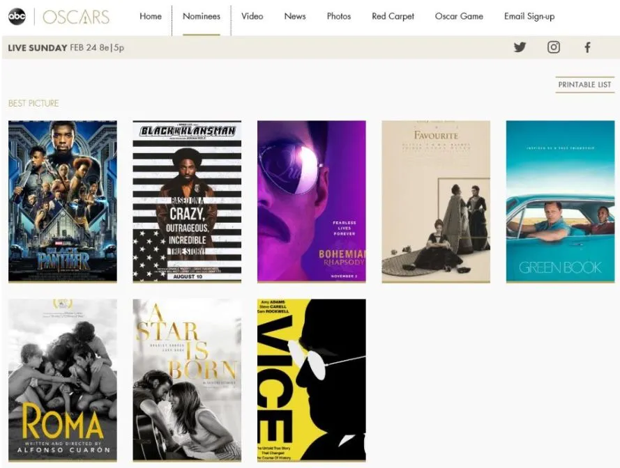Open the Vice poster

312,380
